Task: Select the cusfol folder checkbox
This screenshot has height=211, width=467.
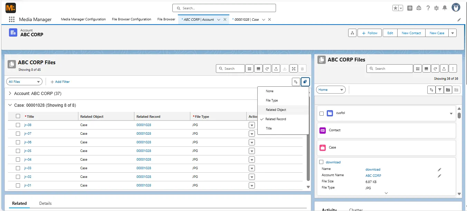Action: 322,113
